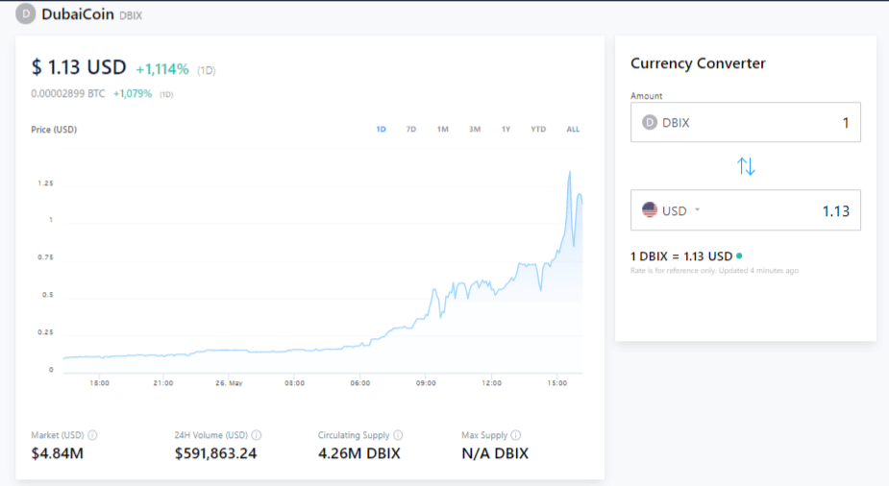Click the $ 1.13 USD price
This screenshot has height=486, width=889.
pos(78,67)
